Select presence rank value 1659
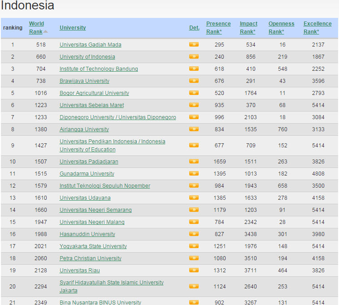The image size is (339, 305). pyautogui.click(x=219, y=162)
